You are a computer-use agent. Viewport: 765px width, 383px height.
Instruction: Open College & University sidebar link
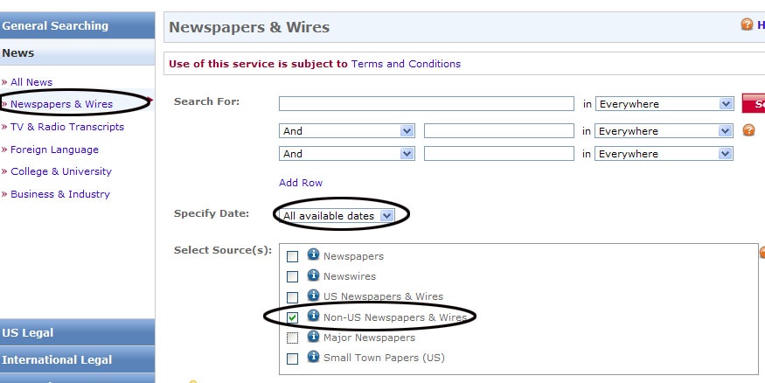coord(61,171)
